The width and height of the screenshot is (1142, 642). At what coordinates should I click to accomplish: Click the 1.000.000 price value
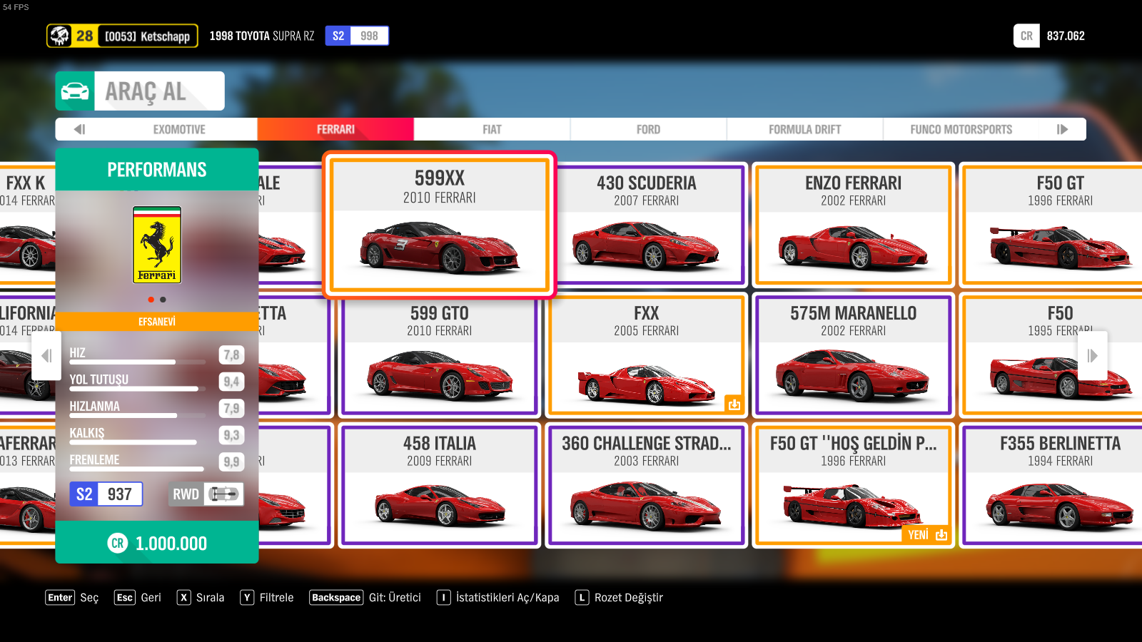tap(171, 544)
